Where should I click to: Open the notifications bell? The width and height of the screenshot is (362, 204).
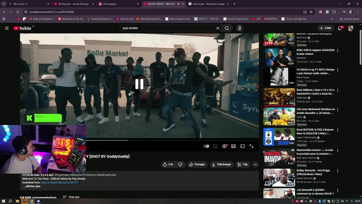[x=340, y=28]
